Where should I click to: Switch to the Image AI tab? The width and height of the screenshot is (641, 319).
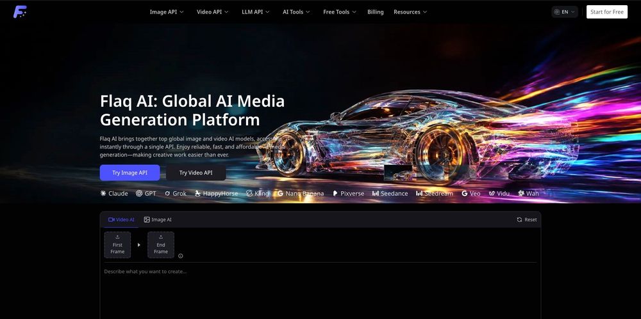point(158,219)
